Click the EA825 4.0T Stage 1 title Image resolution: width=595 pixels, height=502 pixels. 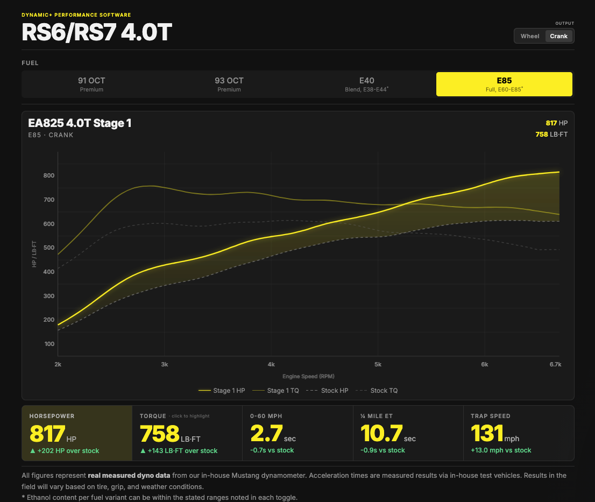[80, 123]
